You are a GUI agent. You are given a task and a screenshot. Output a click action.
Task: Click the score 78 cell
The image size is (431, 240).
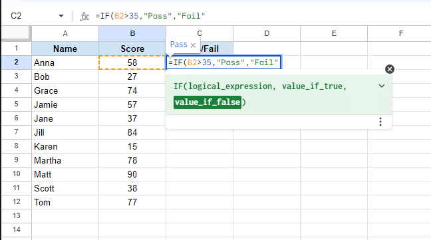click(x=132, y=160)
